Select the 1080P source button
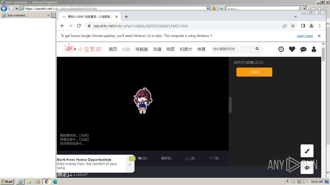 [x=254, y=72]
